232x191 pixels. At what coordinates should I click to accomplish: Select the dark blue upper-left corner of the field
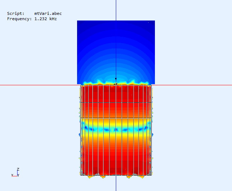pos(82,25)
